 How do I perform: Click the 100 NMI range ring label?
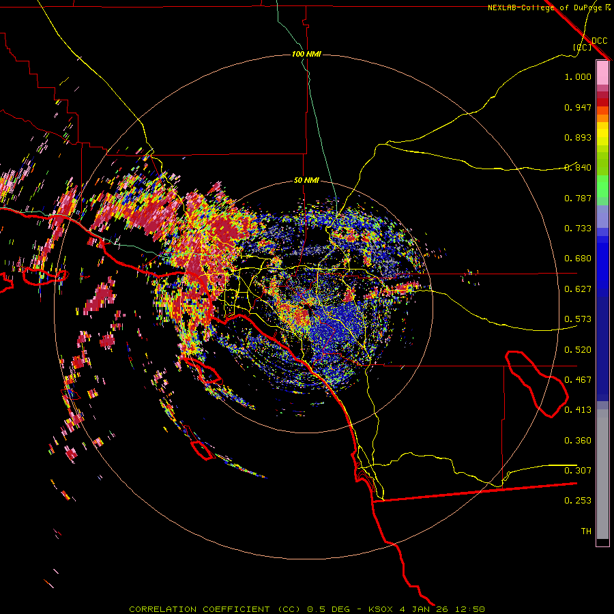306,54
